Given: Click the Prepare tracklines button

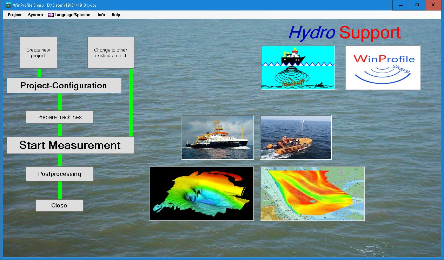Looking at the screenshot, I should [x=60, y=117].
